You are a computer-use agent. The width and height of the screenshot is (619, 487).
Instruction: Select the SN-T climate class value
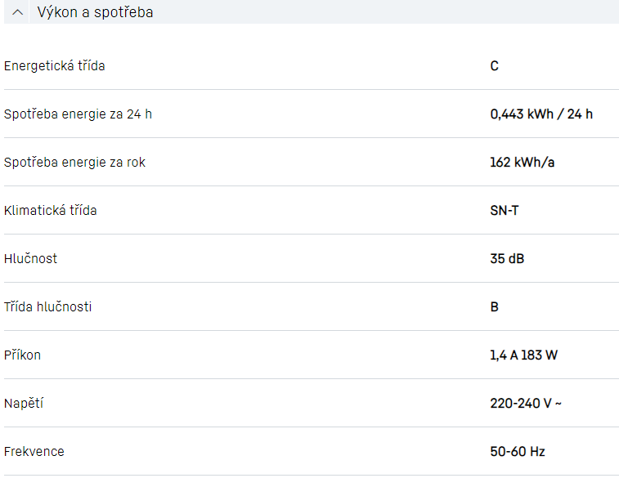point(504,210)
